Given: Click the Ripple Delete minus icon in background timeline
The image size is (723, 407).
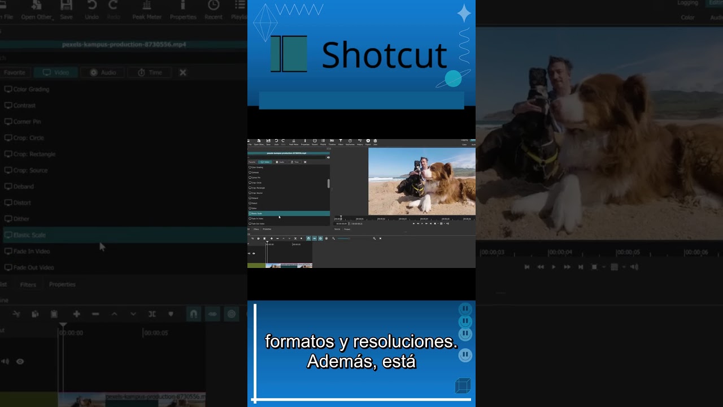Looking at the screenshot, I should 95,314.
